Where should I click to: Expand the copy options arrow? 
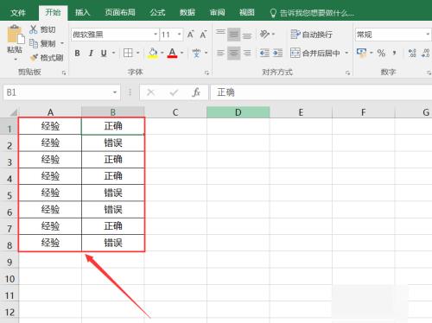tap(62, 43)
